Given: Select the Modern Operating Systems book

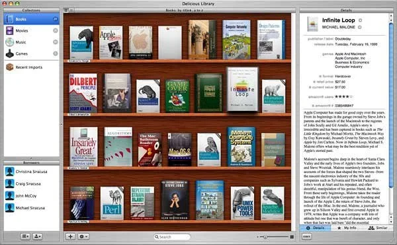Looking at the screenshot, I should coord(242,147).
